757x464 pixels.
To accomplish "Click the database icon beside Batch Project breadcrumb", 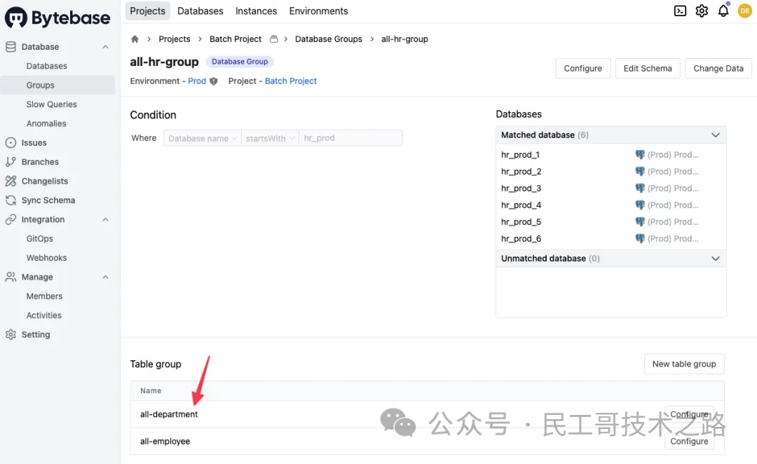I will (274, 39).
